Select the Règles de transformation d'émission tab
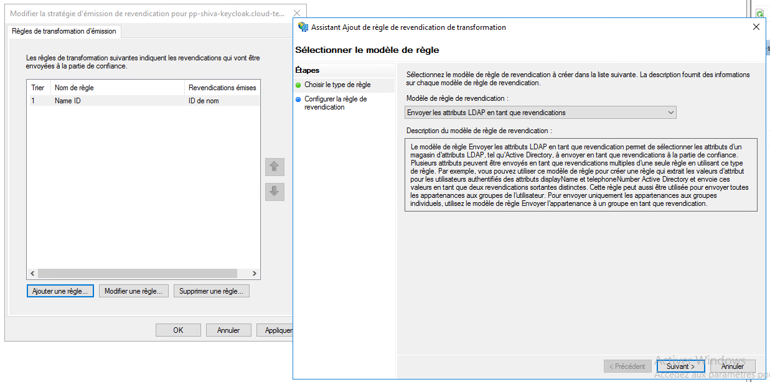 (64, 31)
